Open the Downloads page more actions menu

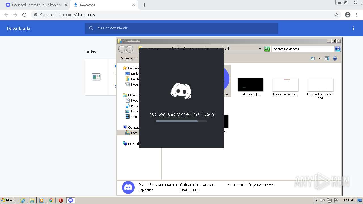pyautogui.click(x=353, y=28)
